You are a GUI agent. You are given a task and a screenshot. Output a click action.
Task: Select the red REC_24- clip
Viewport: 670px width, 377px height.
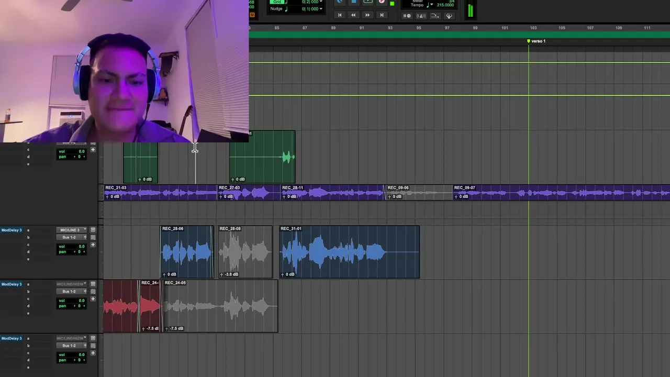149,306
